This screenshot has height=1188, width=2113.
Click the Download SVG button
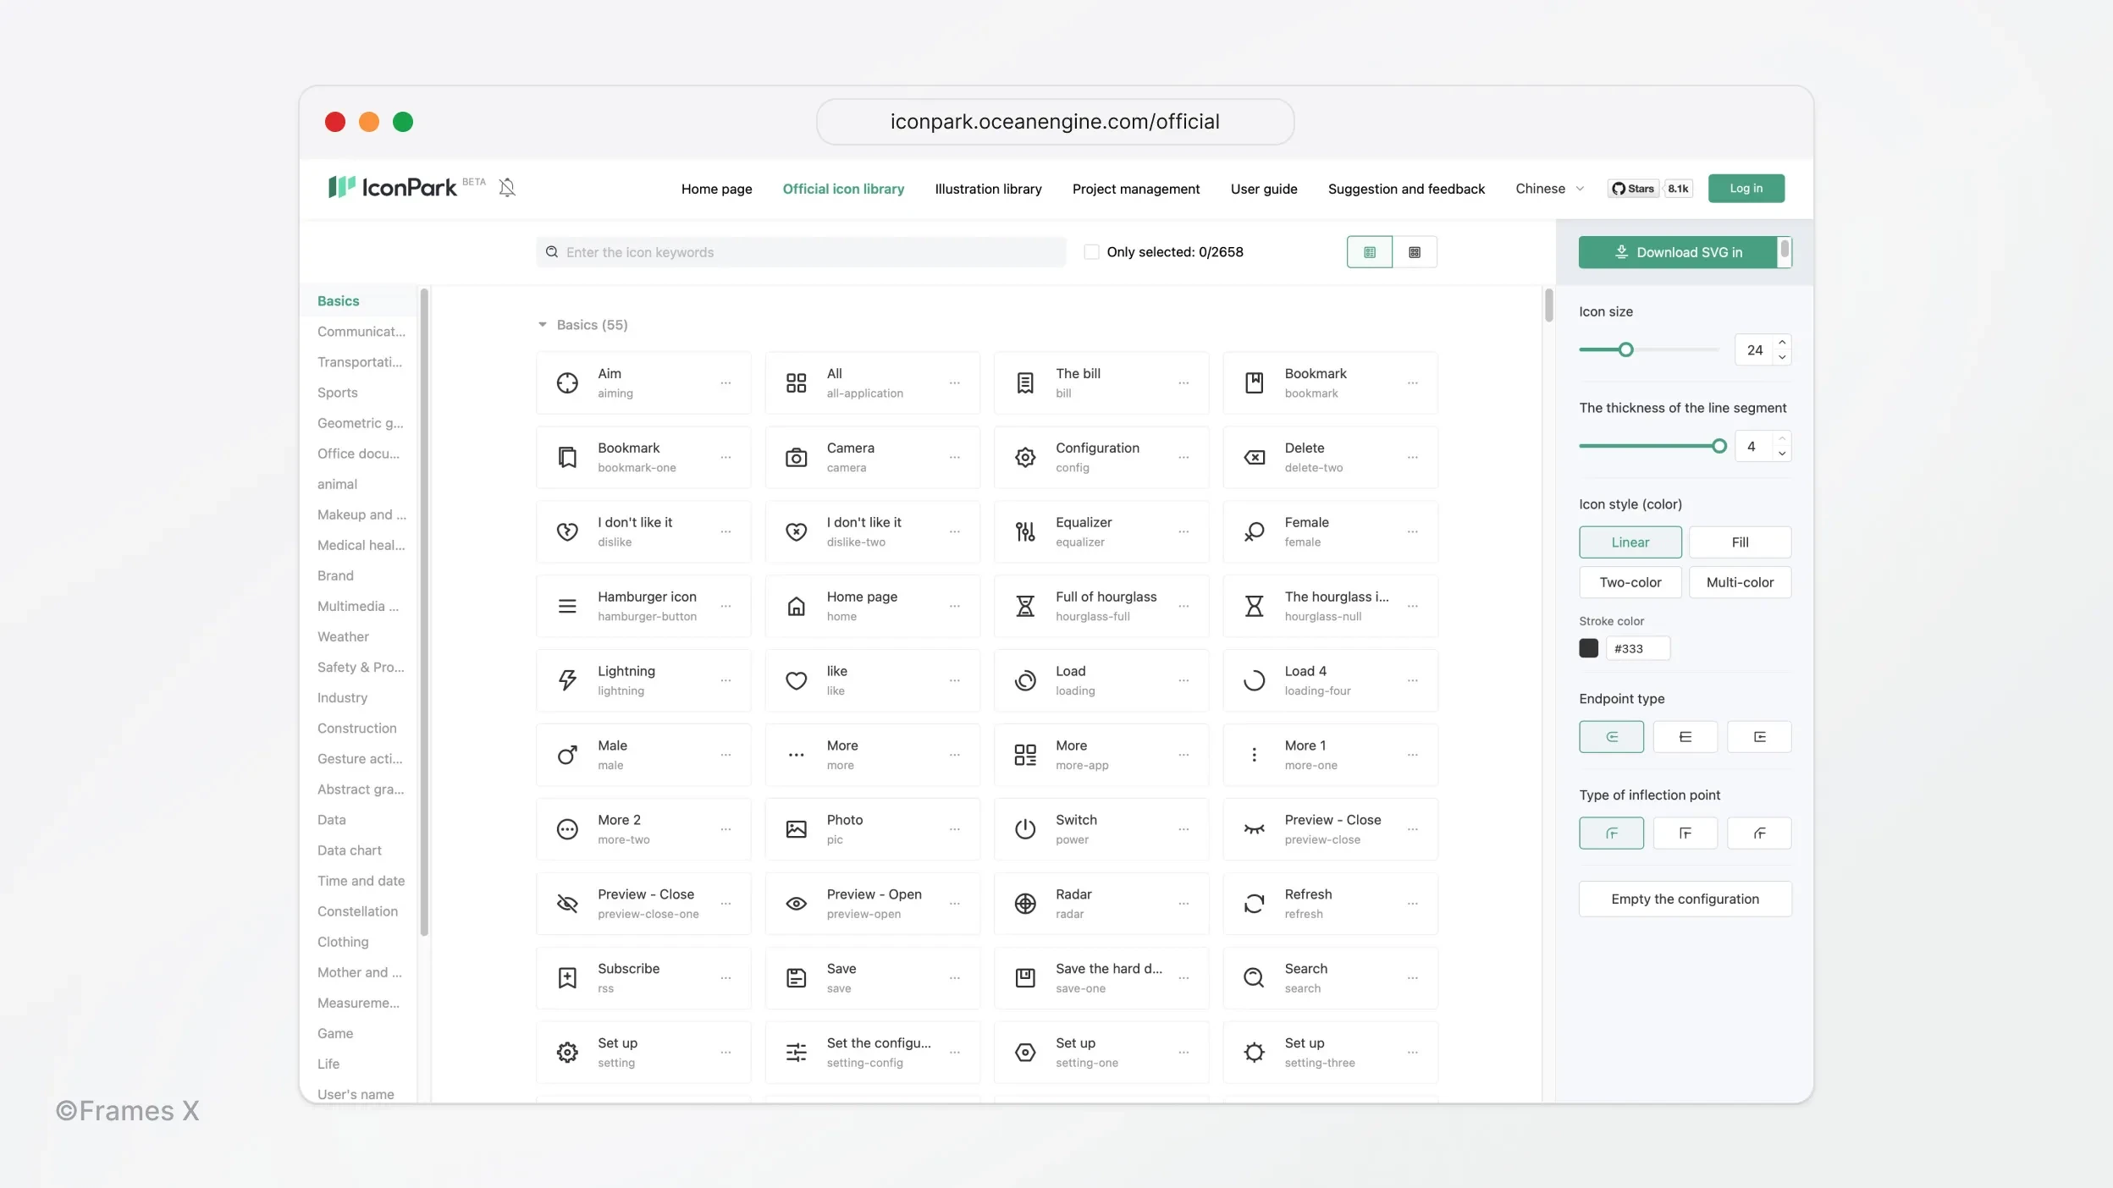click(x=1678, y=252)
